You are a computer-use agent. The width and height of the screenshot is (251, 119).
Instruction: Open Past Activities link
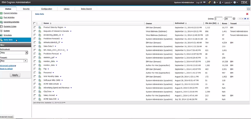(x=9, y=18)
